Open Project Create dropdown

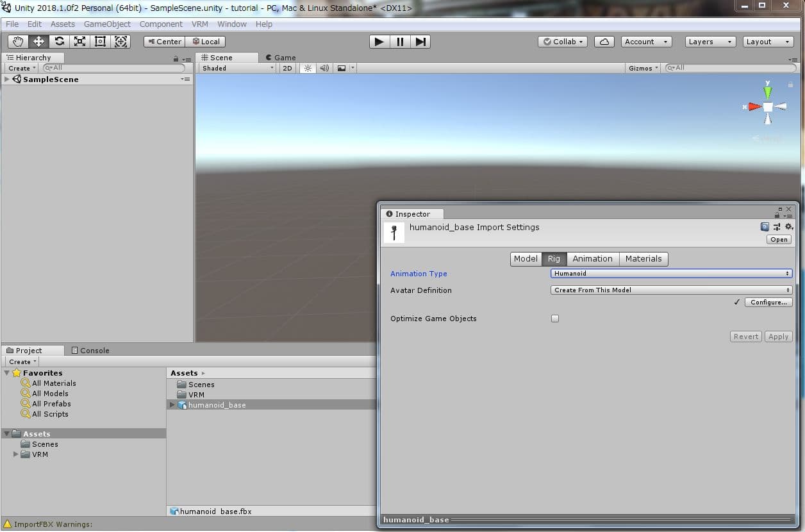[22, 362]
